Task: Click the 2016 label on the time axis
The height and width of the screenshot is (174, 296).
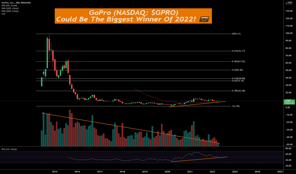Action: pyautogui.click(x=77, y=171)
